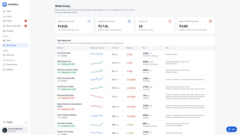This screenshot has height=135, width=240.
Task: Select the Becosules (20 caps) row
Action: point(135,97)
